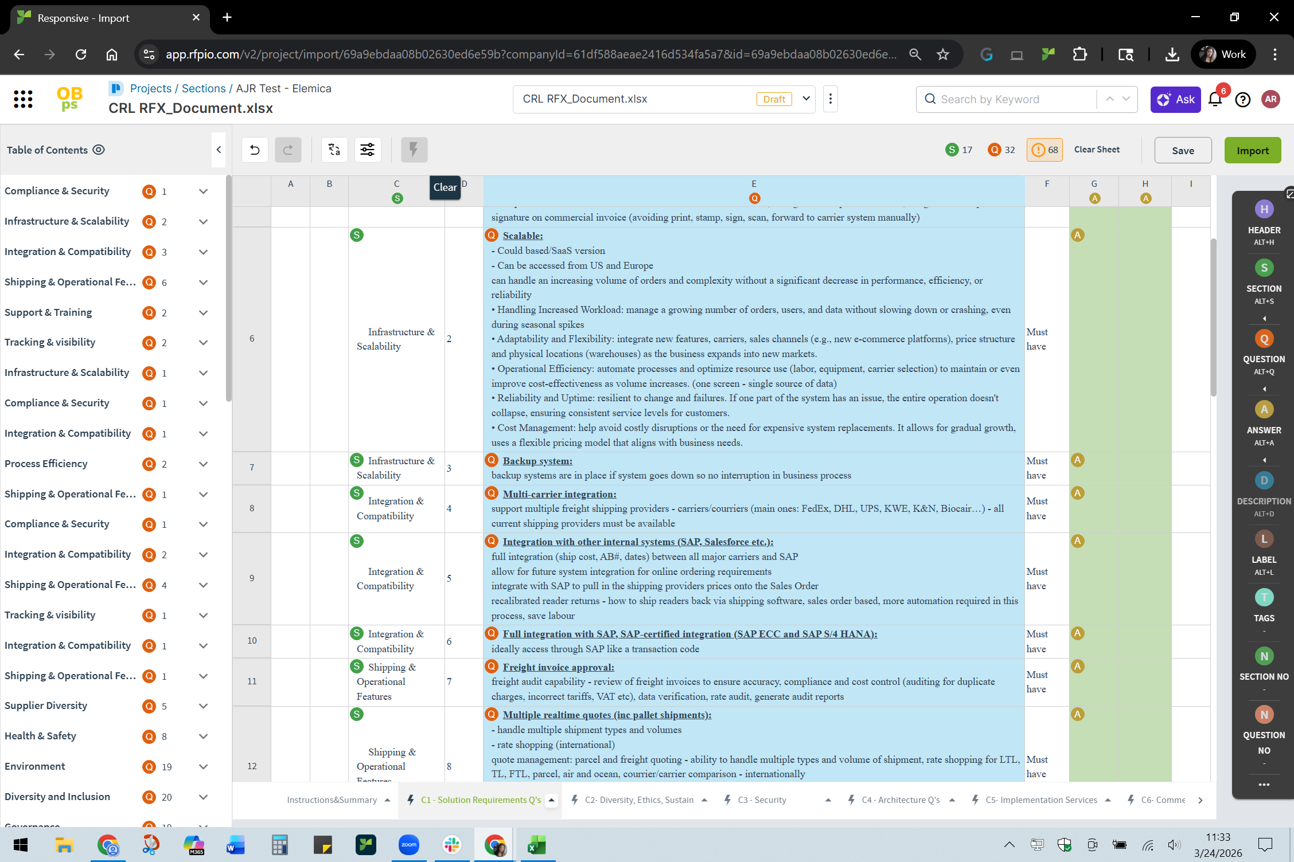Open the Ask AI button
Viewport: 1294px width, 862px height.
tap(1175, 100)
